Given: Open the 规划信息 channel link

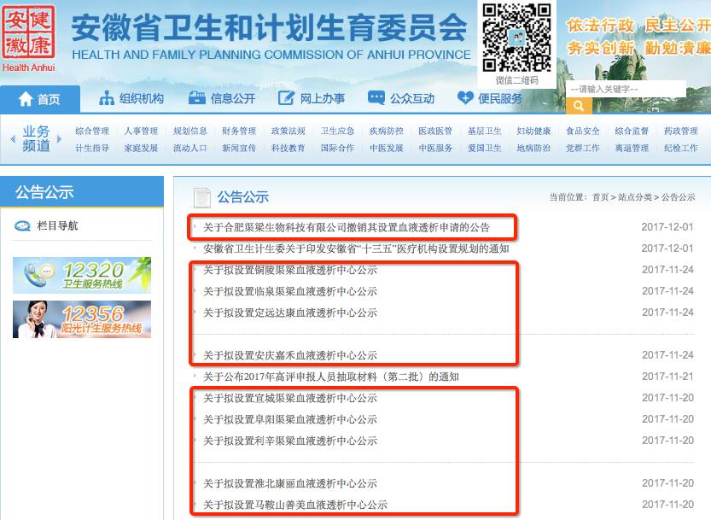Looking at the screenshot, I should [190, 131].
